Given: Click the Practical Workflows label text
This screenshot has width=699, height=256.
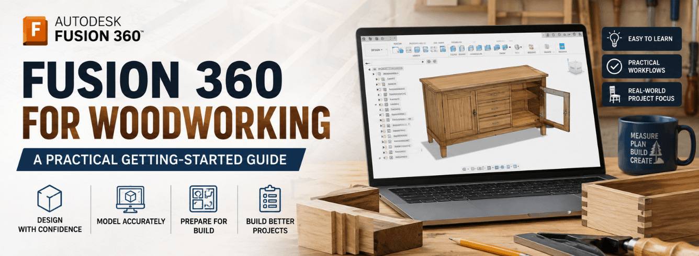Looking at the screenshot, I should point(647,66).
